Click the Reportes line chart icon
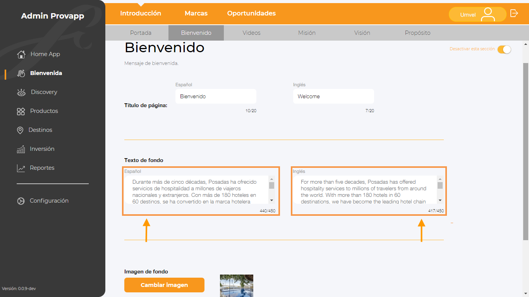Image resolution: width=529 pixels, height=297 pixels. point(21,168)
